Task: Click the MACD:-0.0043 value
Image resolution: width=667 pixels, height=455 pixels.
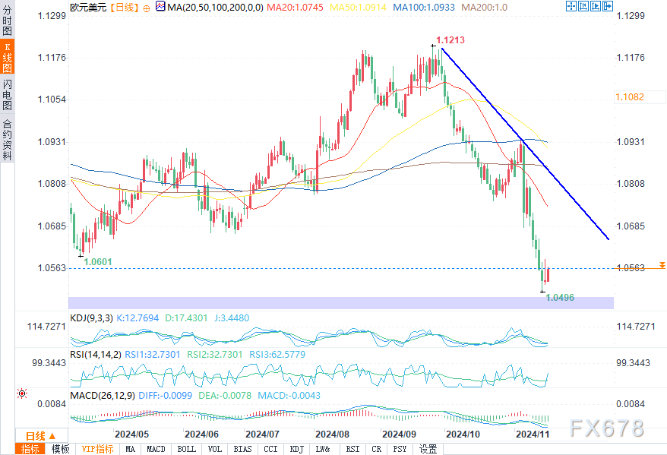Action: pos(289,396)
